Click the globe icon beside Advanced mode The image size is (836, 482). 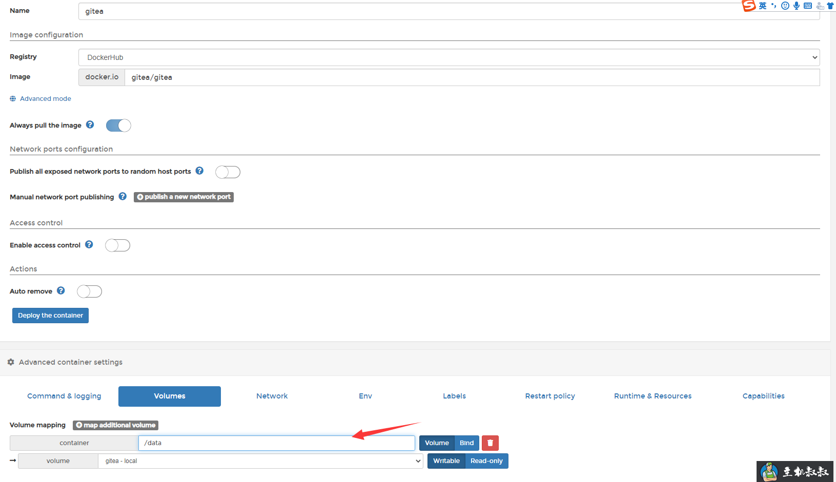tap(13, 99)
